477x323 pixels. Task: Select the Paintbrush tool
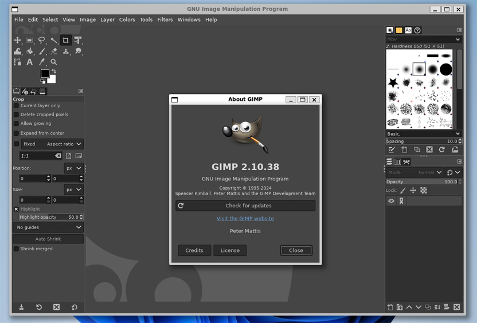coord(42,51)
